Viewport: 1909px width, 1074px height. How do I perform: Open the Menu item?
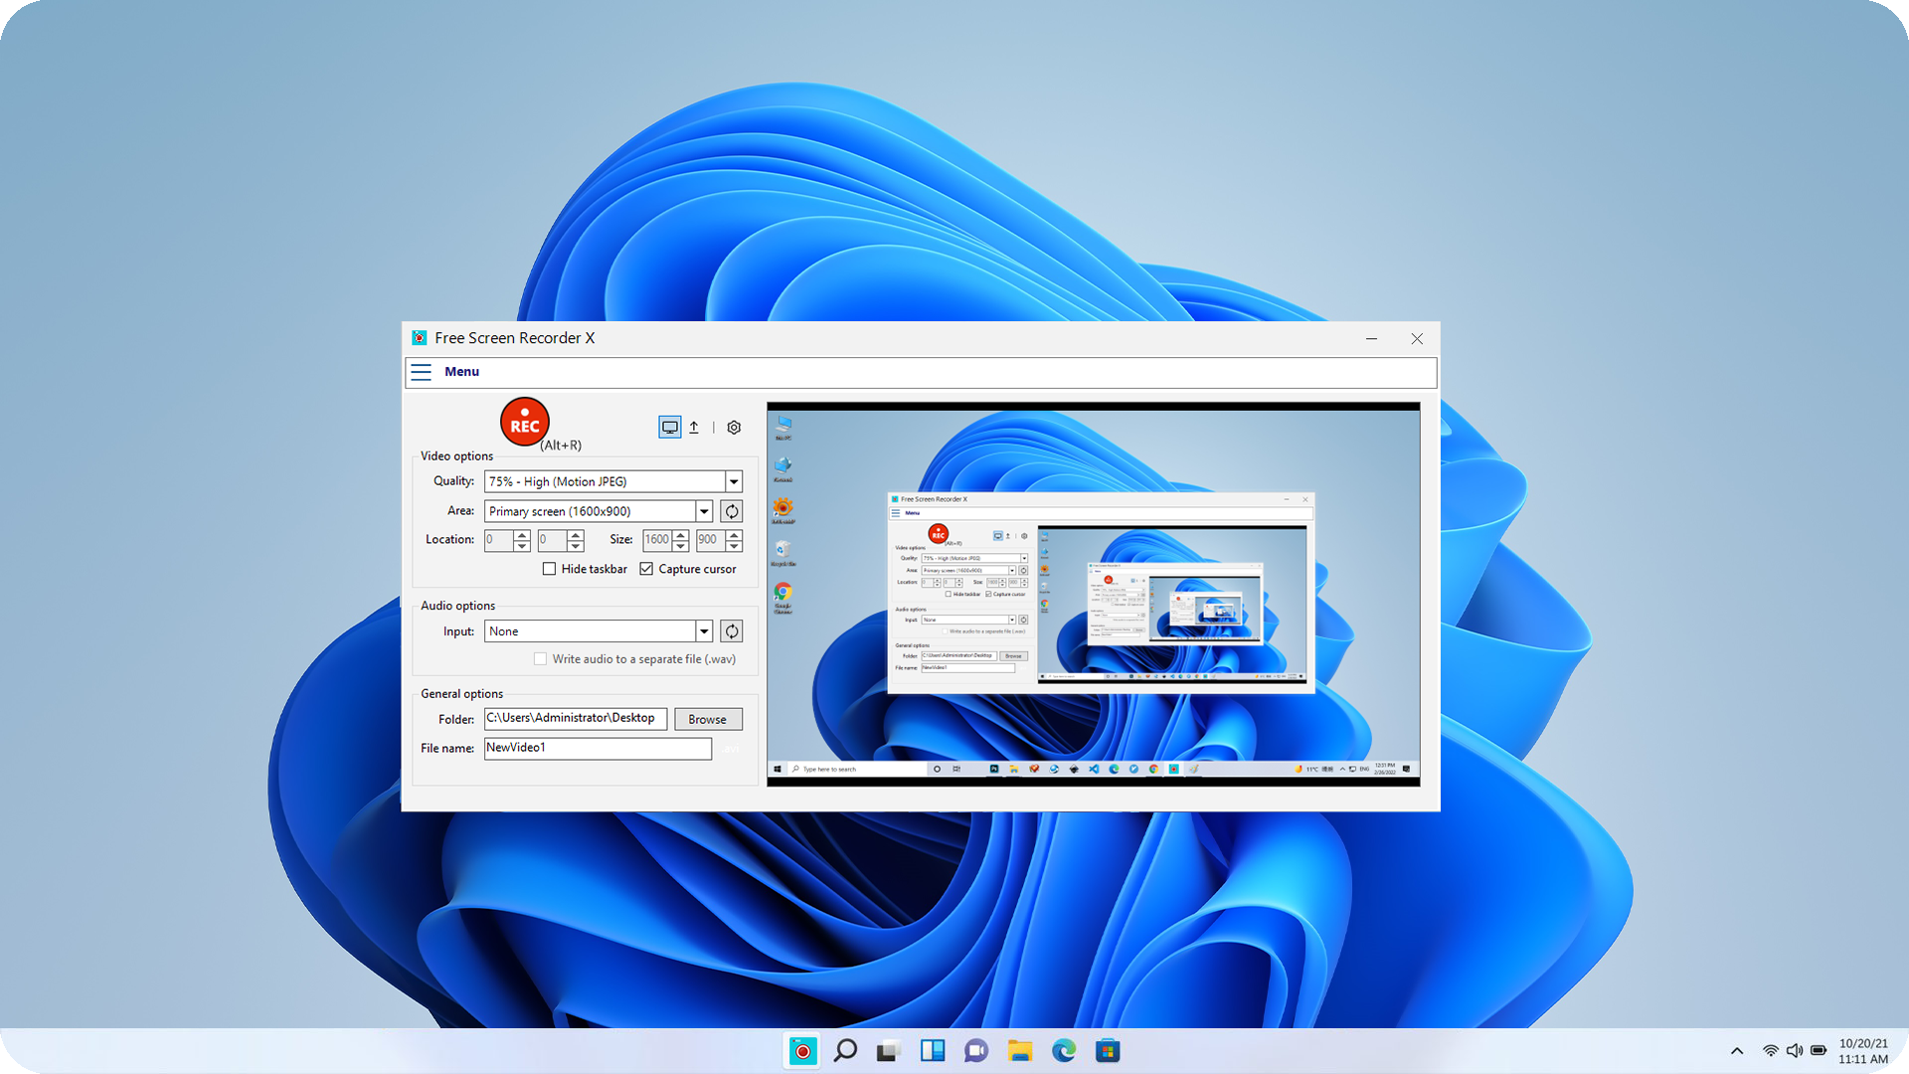point(461,371)
